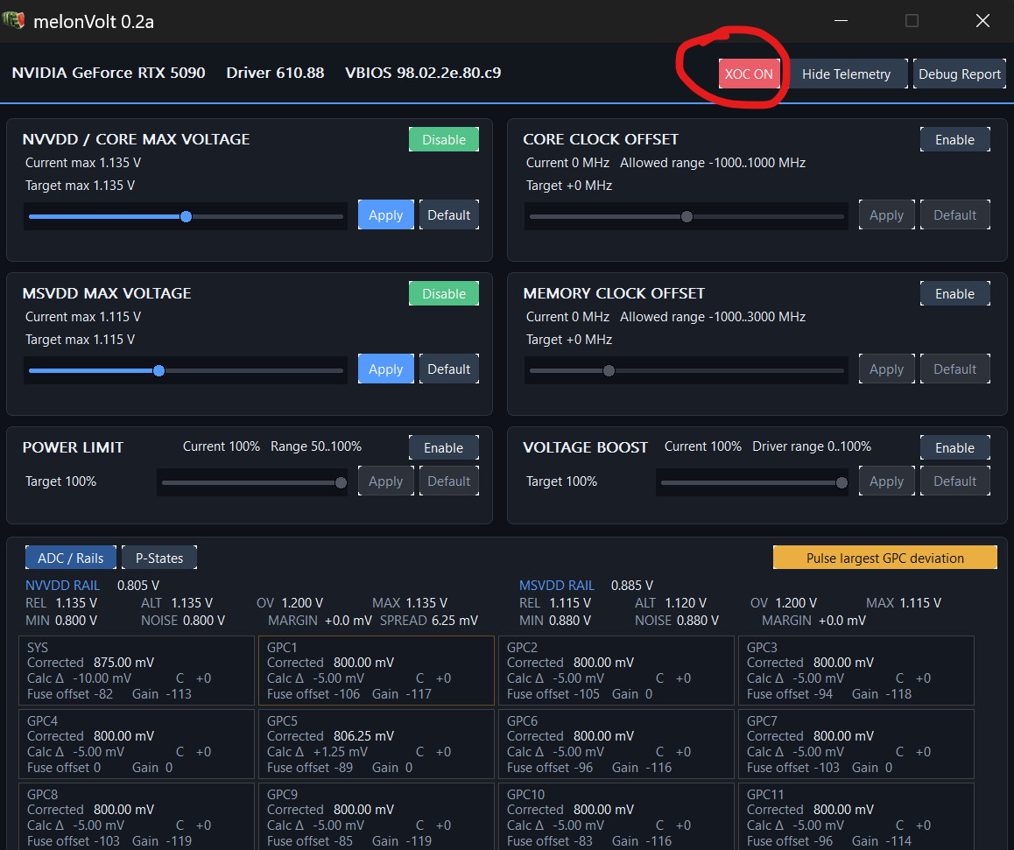Click the Driver 610.88 text
The width and height of the screenshot is (1014, 850).
click(275, 73)
